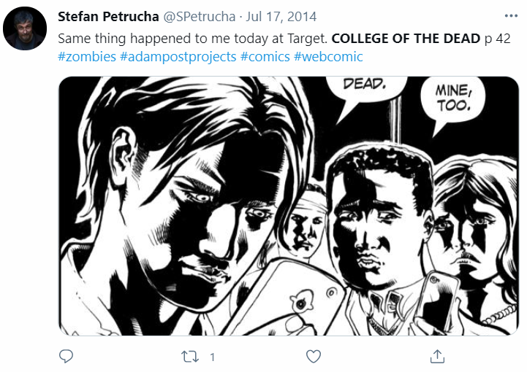Click the retweet count number 1
This screenshot has height=372, width=527.
[212, 357]
